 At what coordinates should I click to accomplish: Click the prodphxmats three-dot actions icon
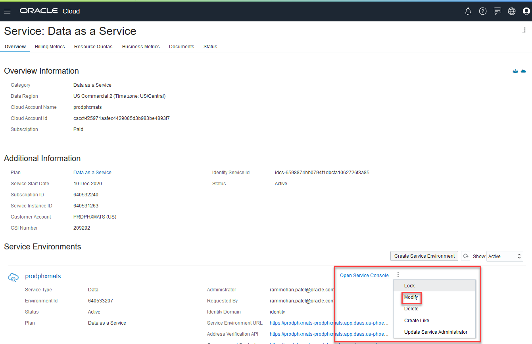click(398, 275)
